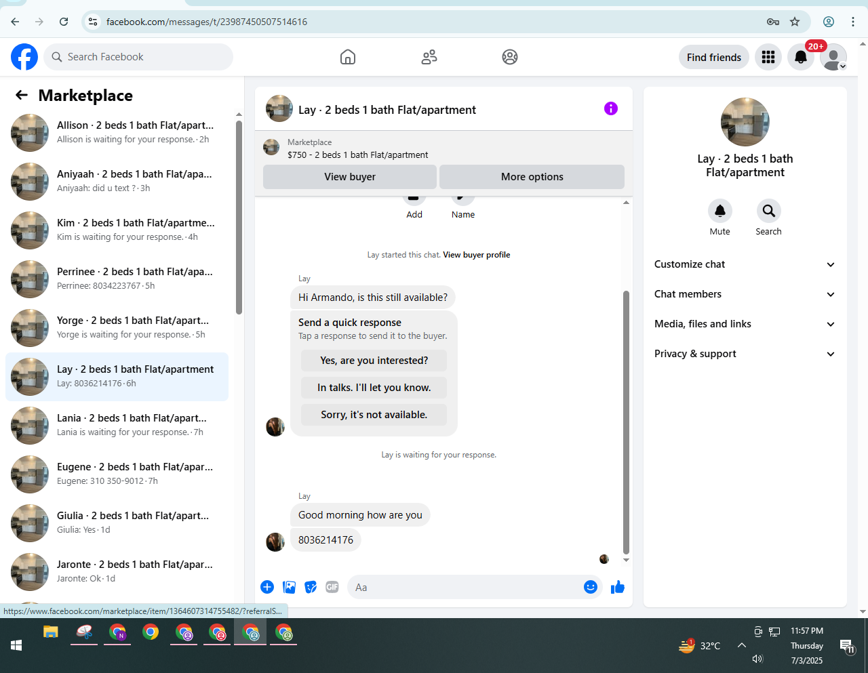Open more actions plus icon in composer
The image size is (868, 673).
(267, 587)
